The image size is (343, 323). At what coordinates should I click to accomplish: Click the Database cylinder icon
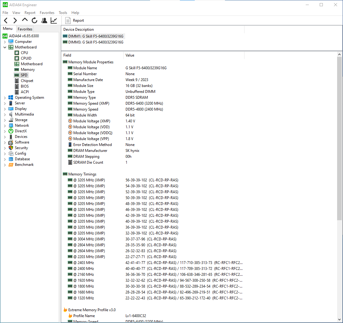(x=11, y=159)
